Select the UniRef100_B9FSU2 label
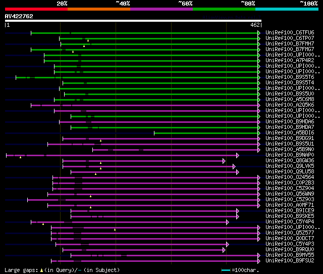This screenshot has height=274, width=323. pos(290,261)
